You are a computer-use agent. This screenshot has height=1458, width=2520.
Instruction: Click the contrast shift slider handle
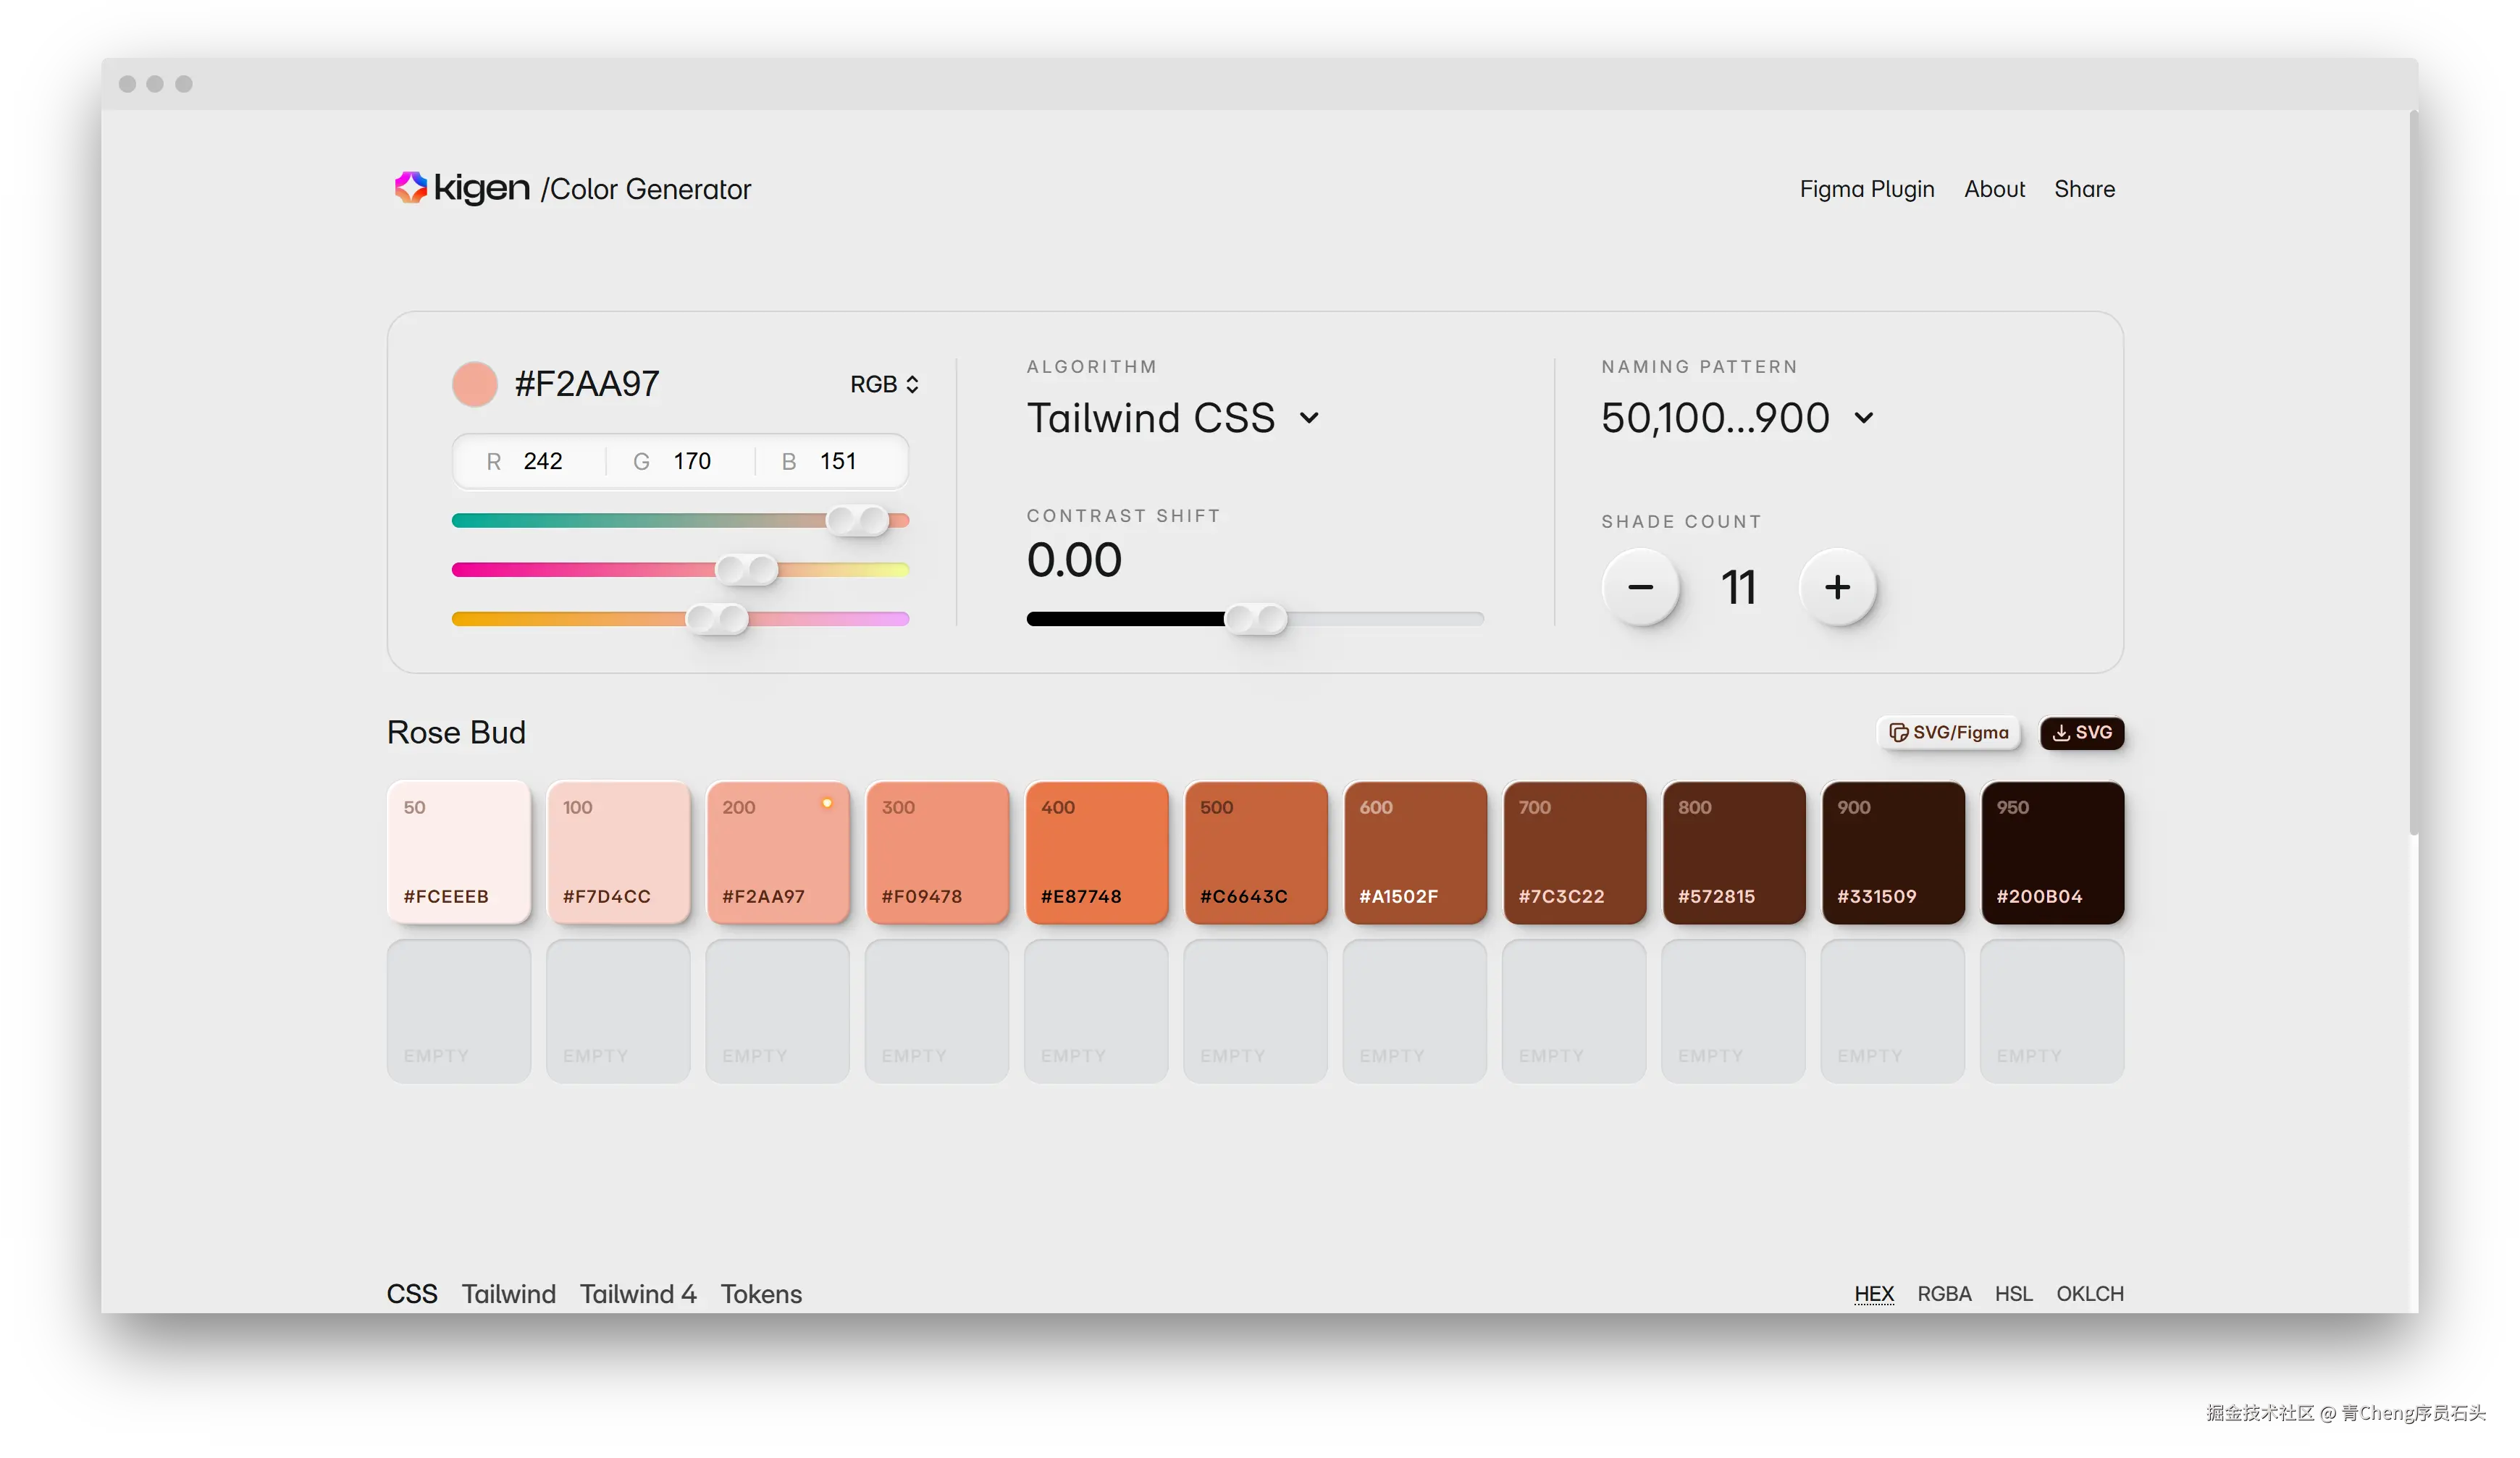[1256, 619]
